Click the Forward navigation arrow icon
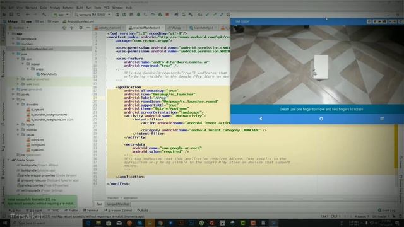Image resolution: width=404 pixels, height=227 pixels. (35, 15)
